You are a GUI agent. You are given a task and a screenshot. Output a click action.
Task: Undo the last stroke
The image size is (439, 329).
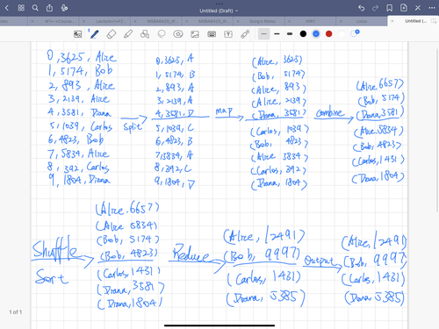[x=361, y=8]
